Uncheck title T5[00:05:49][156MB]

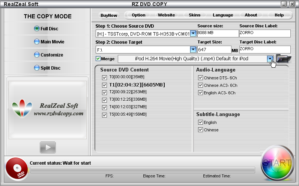click(104, 115)
